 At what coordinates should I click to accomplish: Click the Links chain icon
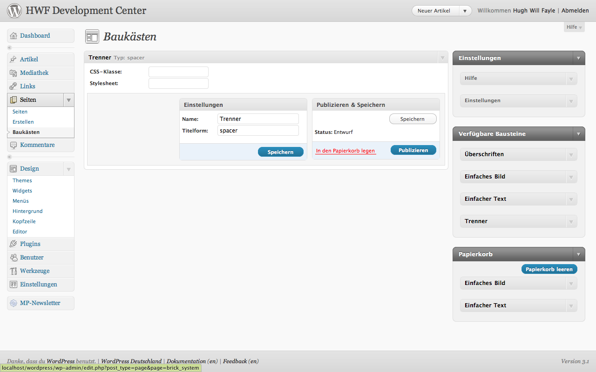13,86
